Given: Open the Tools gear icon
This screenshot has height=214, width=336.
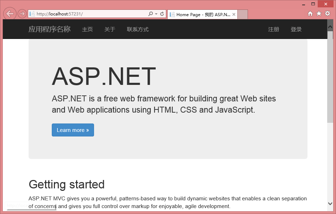Looking at the screenshot, I should pos(328,14).
